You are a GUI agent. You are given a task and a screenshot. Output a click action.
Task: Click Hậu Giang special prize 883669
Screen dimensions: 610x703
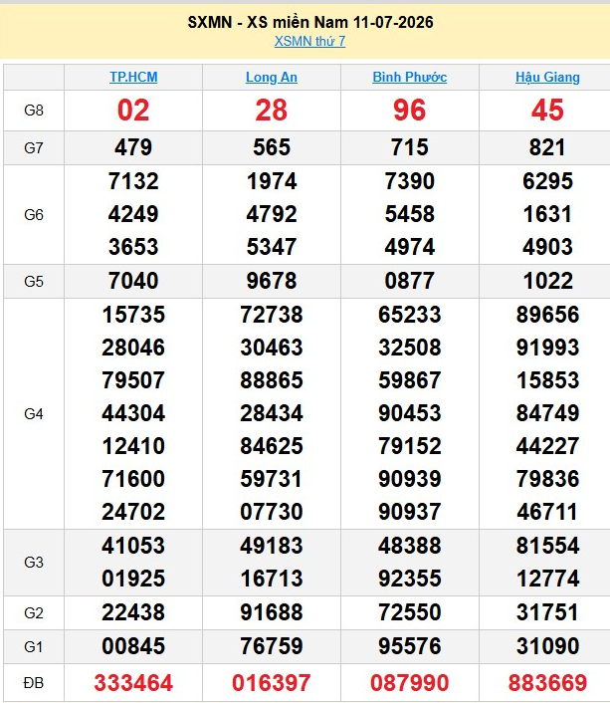tap(547, 683)
